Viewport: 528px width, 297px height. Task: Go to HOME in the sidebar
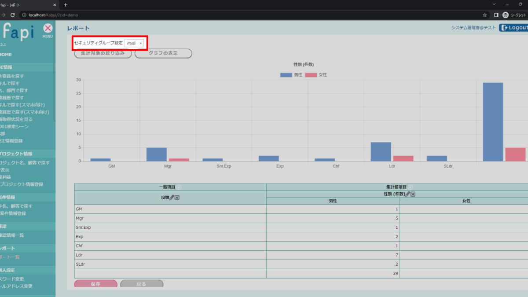(6, 55)
